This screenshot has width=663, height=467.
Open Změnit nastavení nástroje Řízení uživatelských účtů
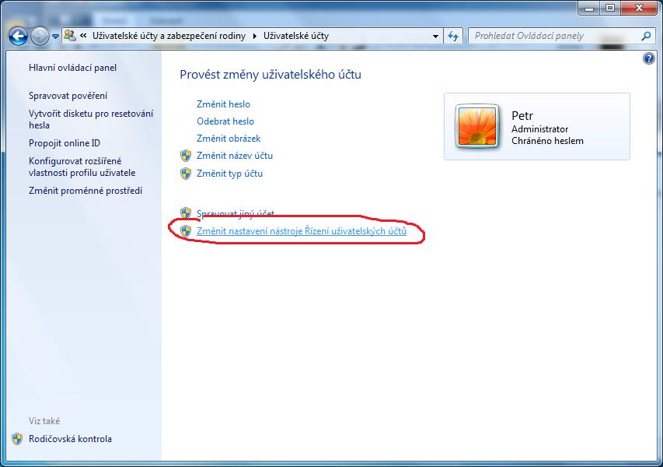(302, 231)
